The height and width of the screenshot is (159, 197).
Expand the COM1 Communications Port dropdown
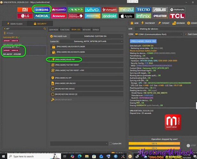click(x=159, y=34)
